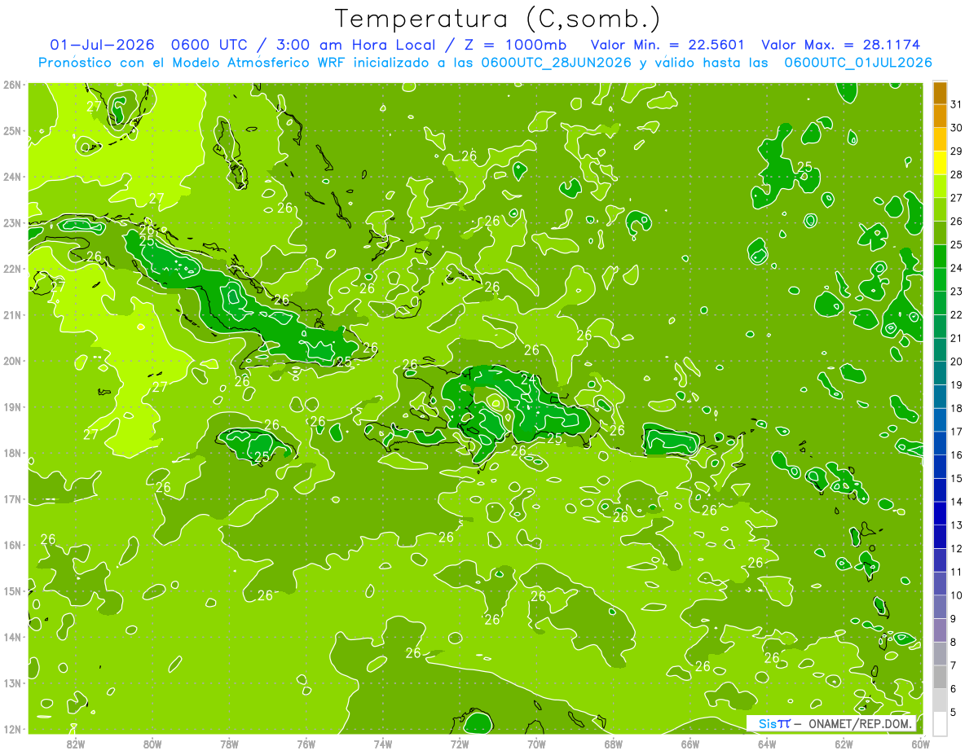Click the title 'Temperatura (C,somb.)'
This screenshot has height=755, width=978.
[x=499, y=18]
